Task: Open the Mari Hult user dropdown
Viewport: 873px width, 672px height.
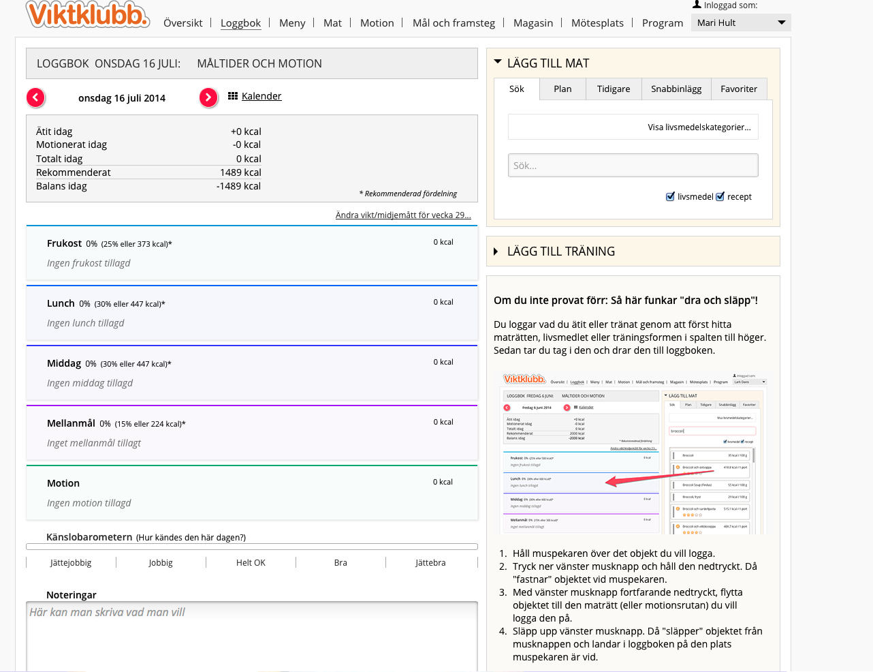Action: pos(740,22)
